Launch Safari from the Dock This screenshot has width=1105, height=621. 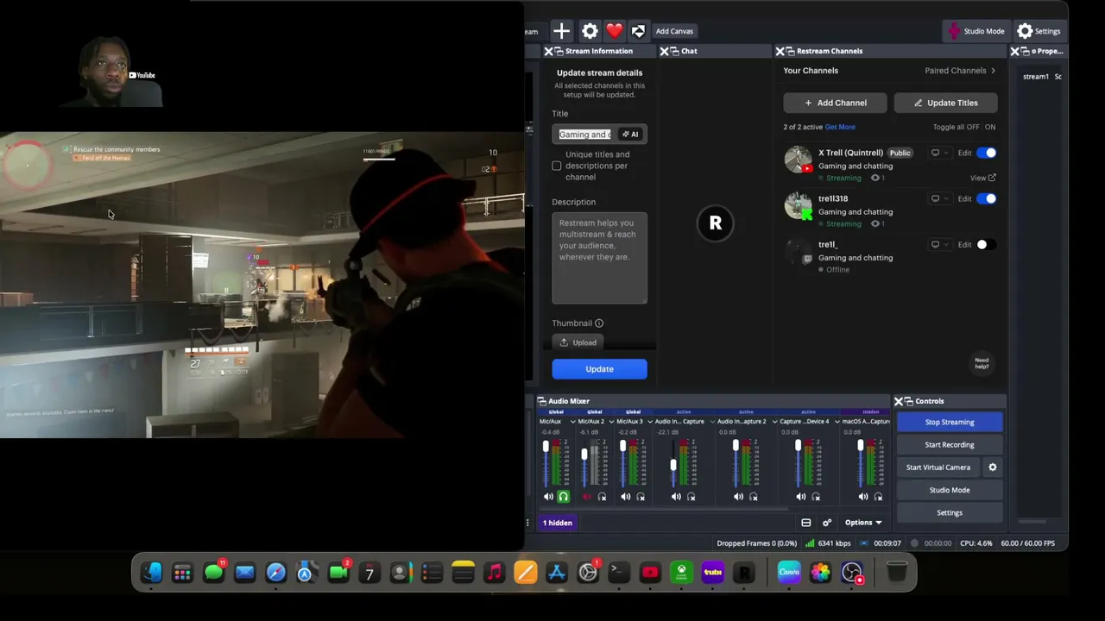(276, 572)
